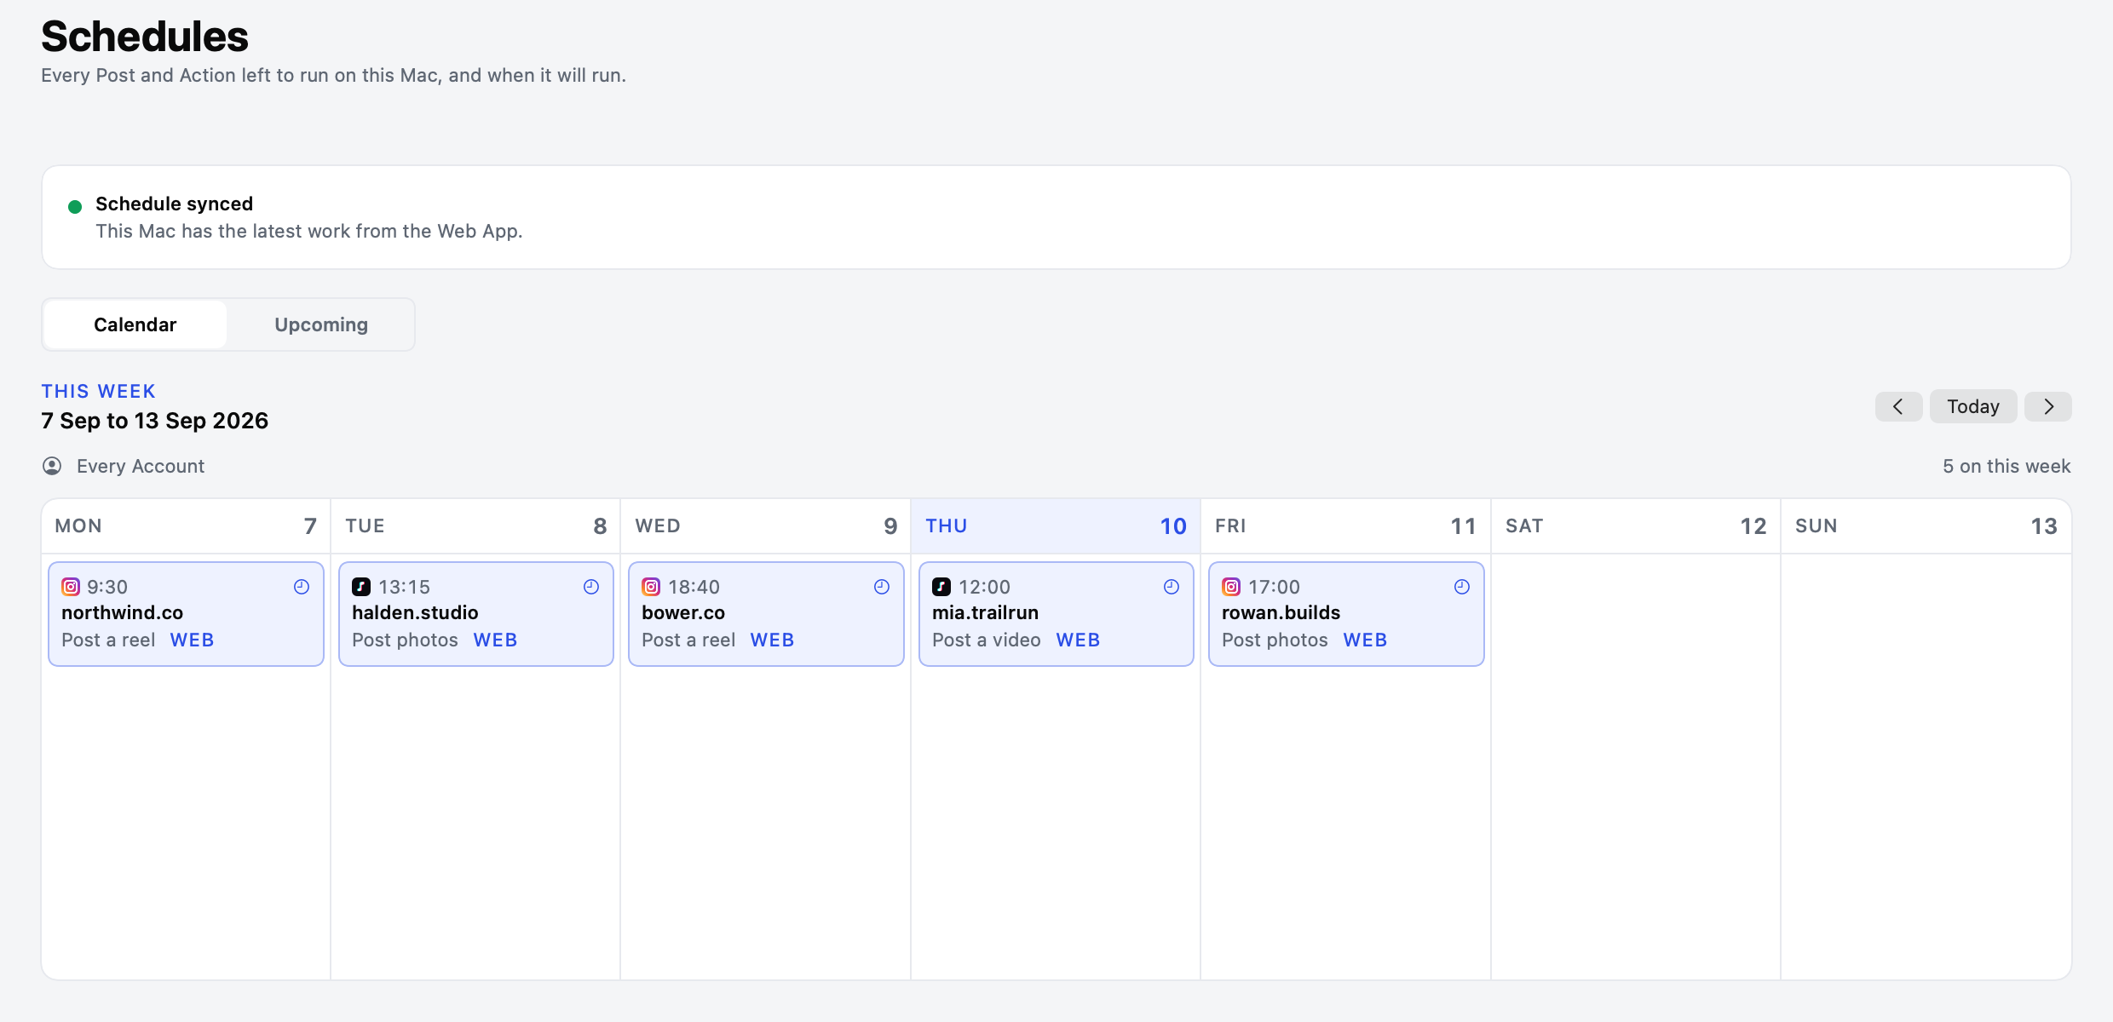The image size is (2113, 1022).
Task: Click the TikTok icon on mia.trailrun card
Action: pos(941,587)
